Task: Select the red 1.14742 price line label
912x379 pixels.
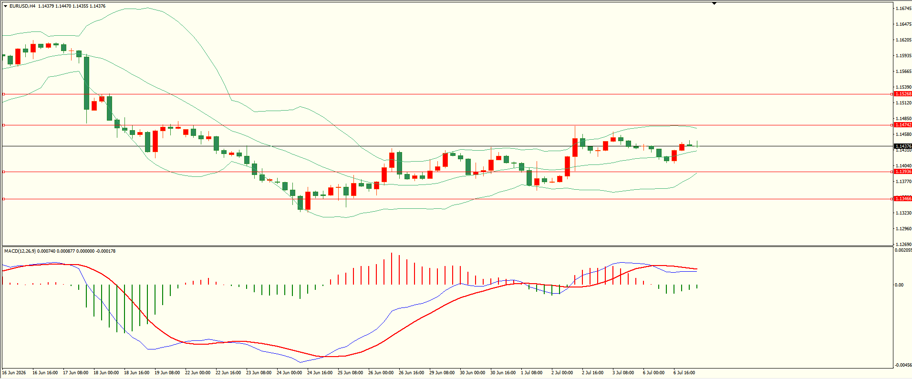Action: click(x=903, y=125)
